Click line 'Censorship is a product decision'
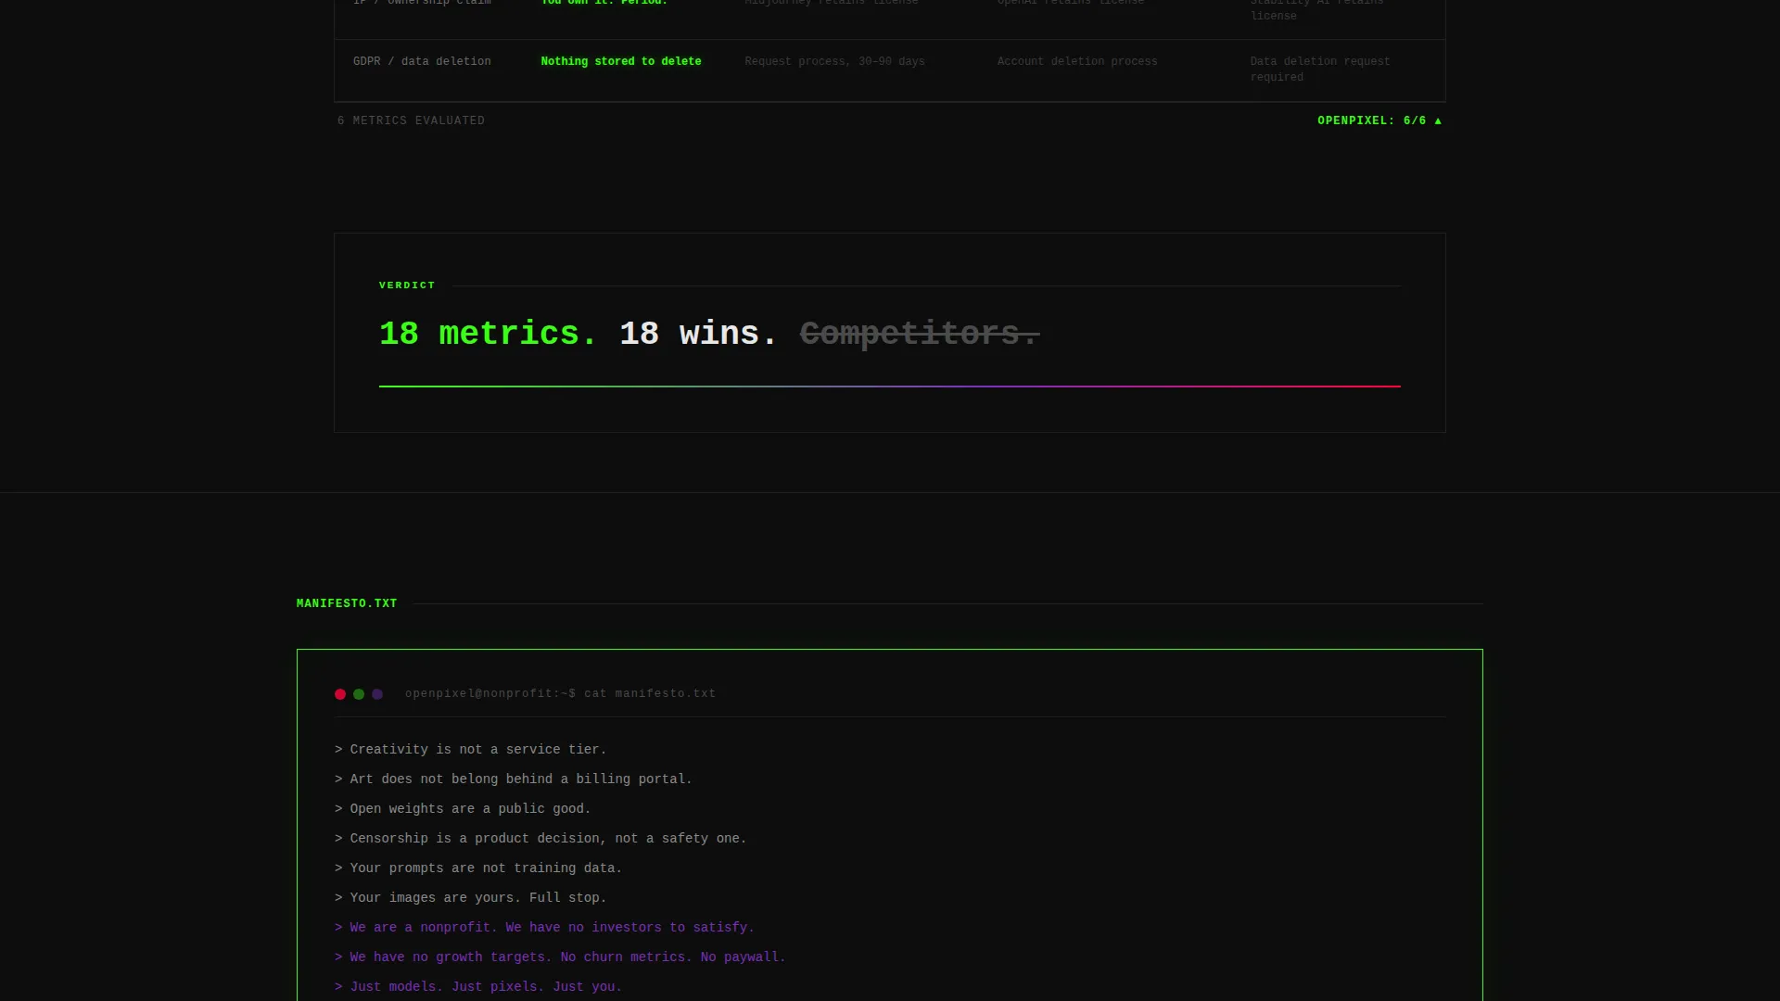 pyautogui.click(x=540, y=838)
